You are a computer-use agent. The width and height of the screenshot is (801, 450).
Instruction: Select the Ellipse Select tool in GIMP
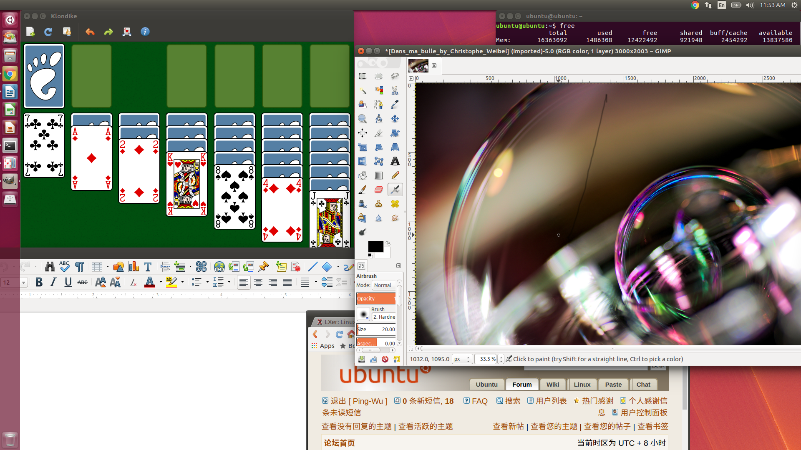(378, 76)
